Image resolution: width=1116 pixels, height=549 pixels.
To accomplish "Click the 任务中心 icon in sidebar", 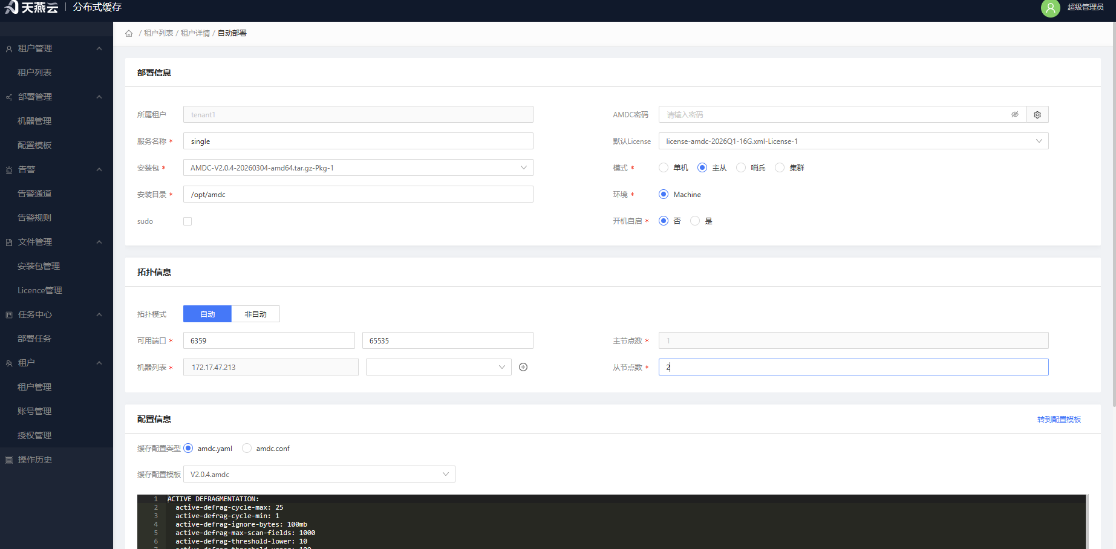I will [x=9, y=315].
